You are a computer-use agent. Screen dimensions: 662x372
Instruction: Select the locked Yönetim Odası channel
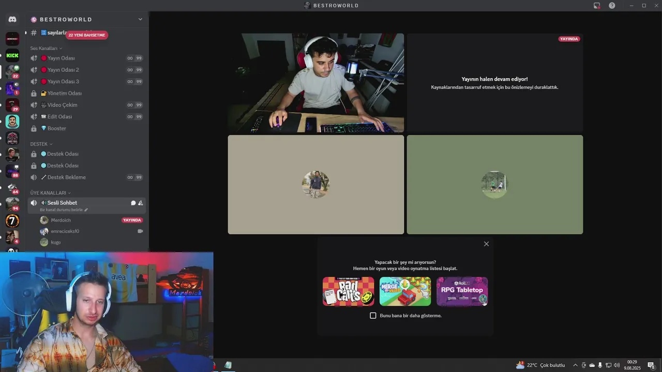click(x=86, y=93)
